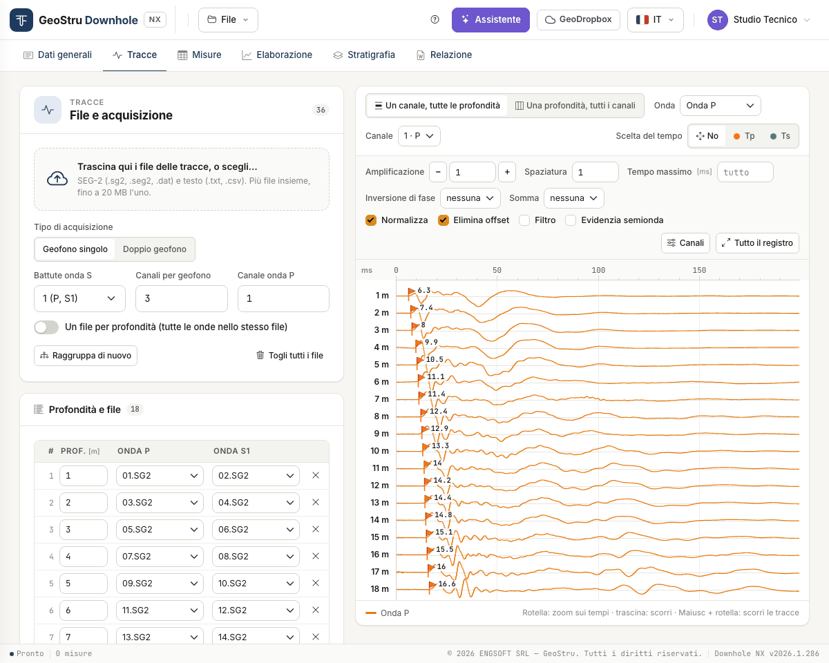
Task: Click Togli tutti i file
Action: coord(289,356)
